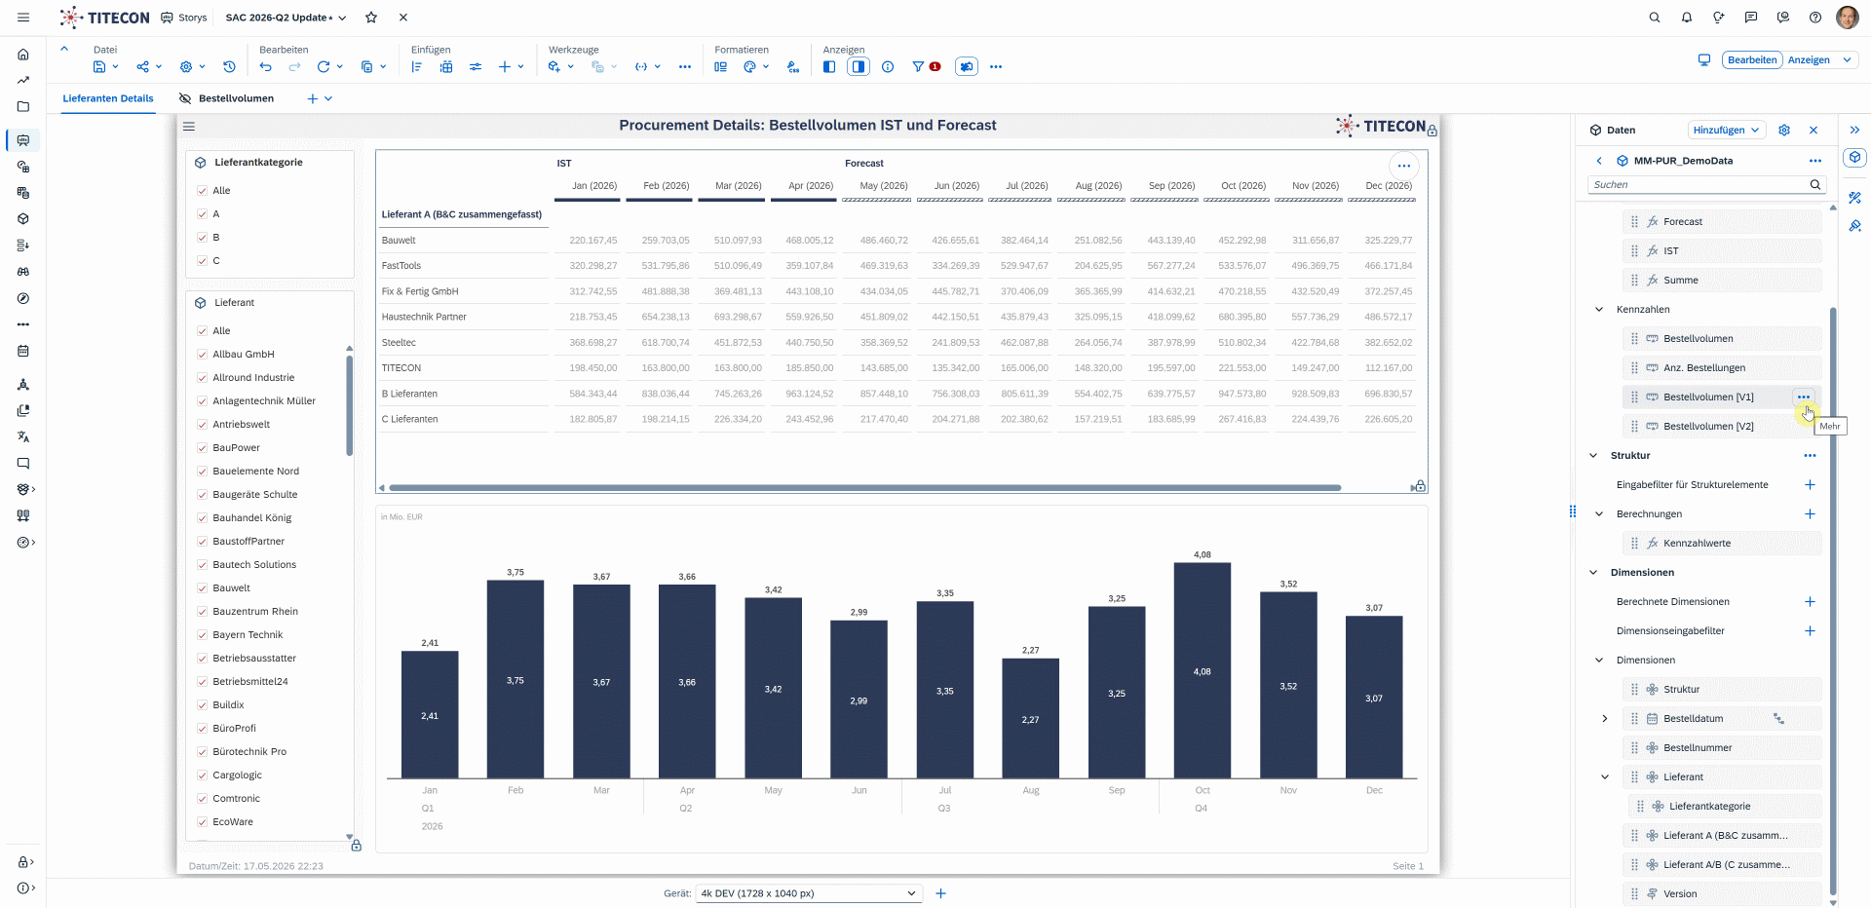Viewport: 1871px width, 908px height.
Task: Click the Undo arrow in Bearbeiten group
Action: tap(266, 67)
